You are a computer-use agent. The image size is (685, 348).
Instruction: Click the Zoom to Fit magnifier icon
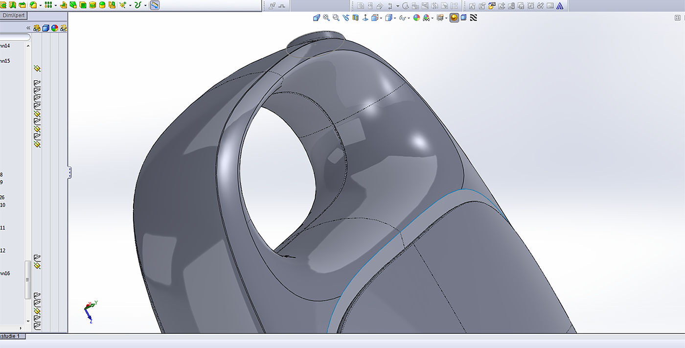[x=326, y=18]
